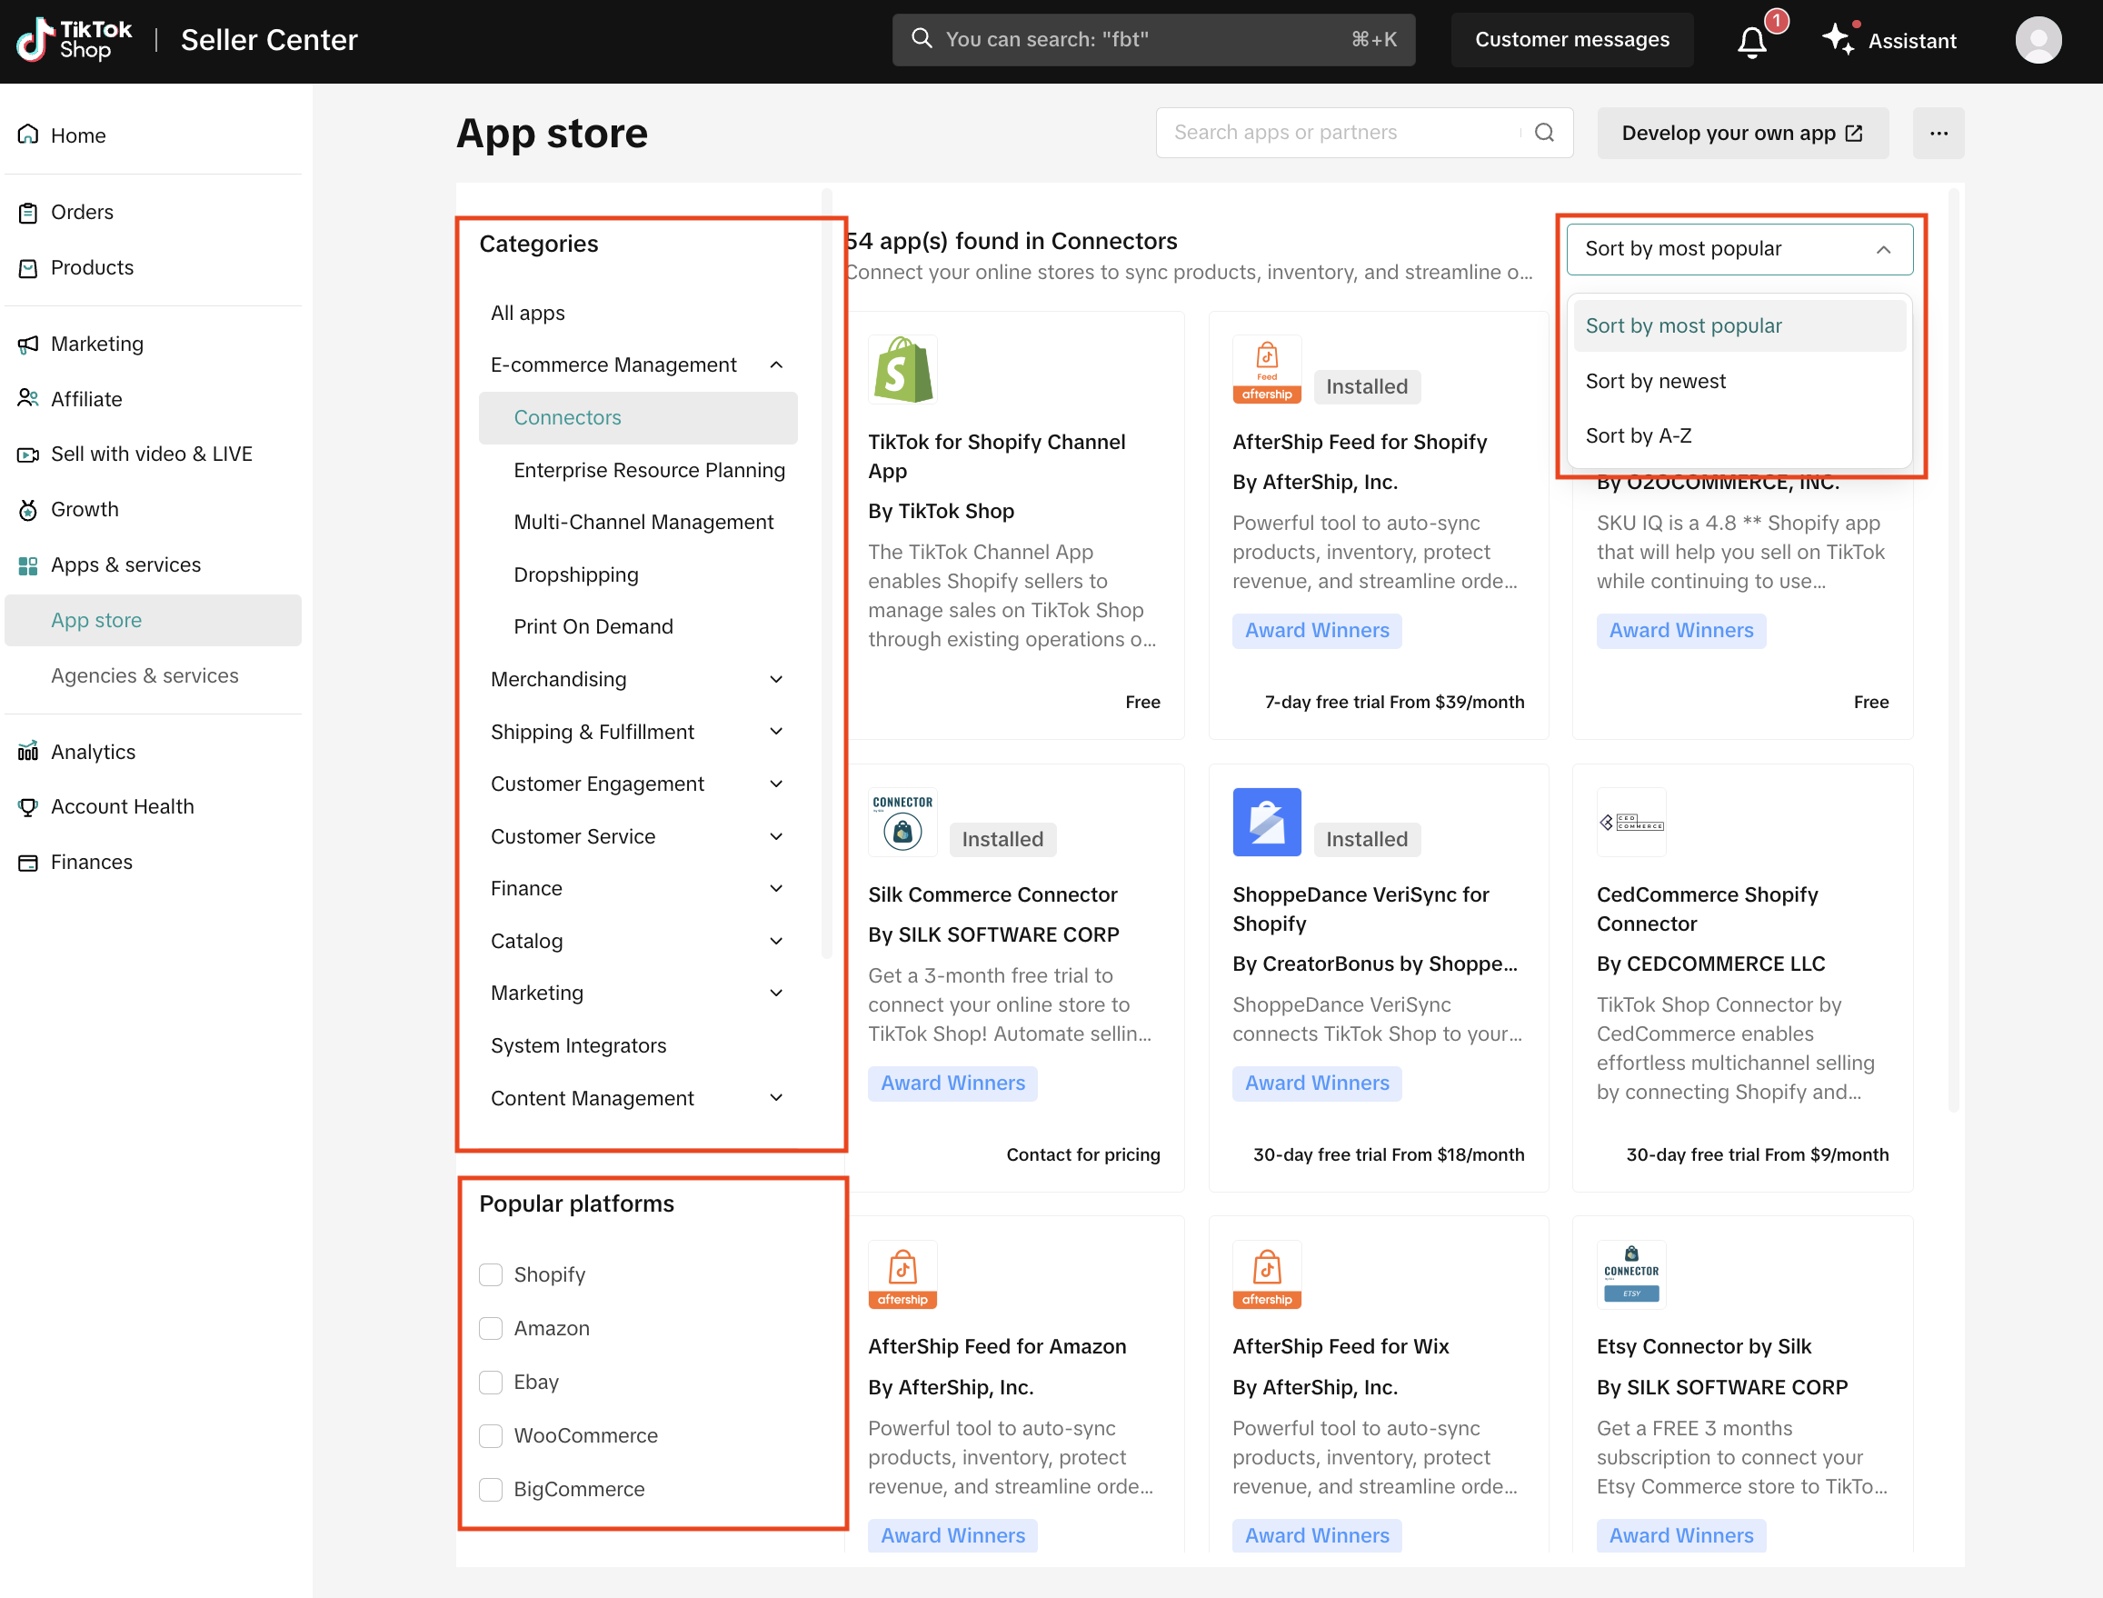Image resolution: width=2103 pixels, height=1598 pixels.
Task: Open the three-dot more options menu
Action: 1938,133
